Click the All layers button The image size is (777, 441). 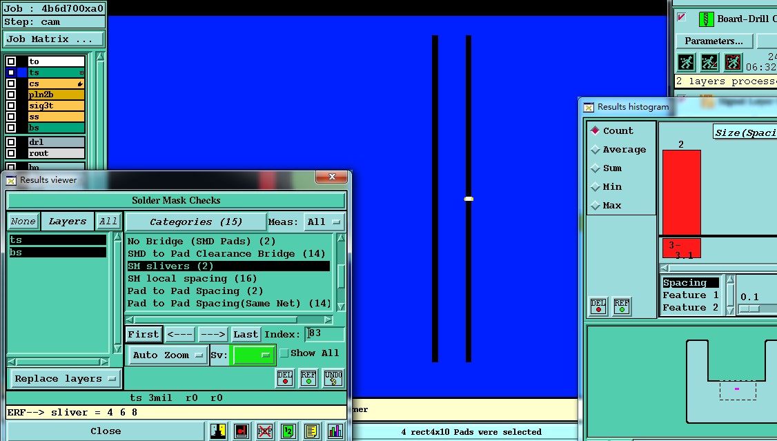tap(108, 222)
